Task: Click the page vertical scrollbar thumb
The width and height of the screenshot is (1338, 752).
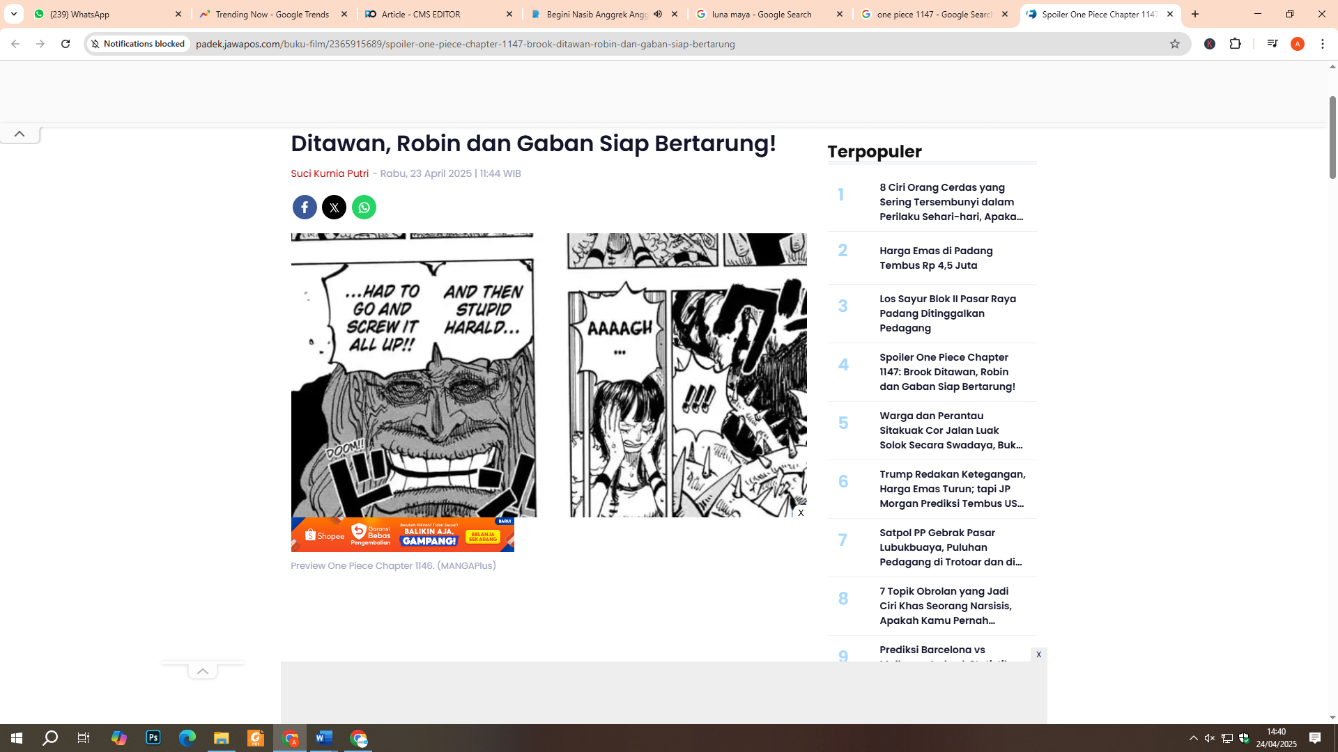Action: tap(1332, 137)
